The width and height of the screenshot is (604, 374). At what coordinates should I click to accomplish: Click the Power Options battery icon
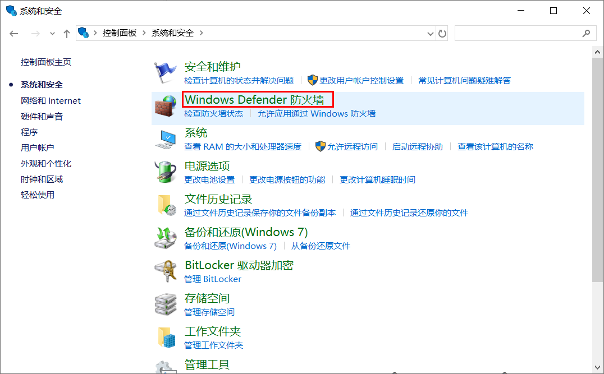point(166,172)
